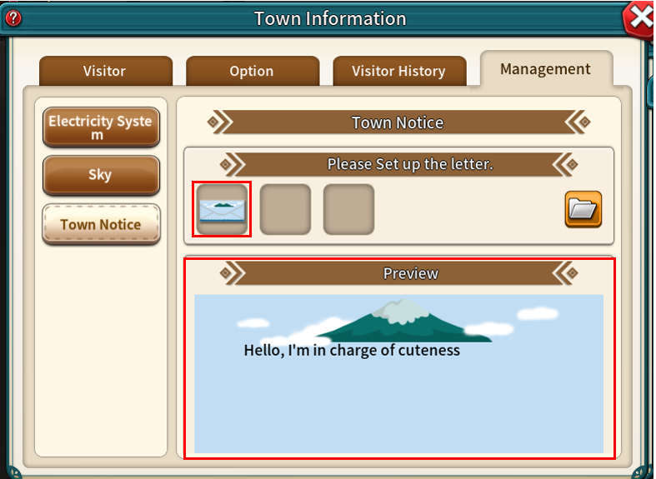
Task: Select the Town Notice sidebar button
Action: 100,224
